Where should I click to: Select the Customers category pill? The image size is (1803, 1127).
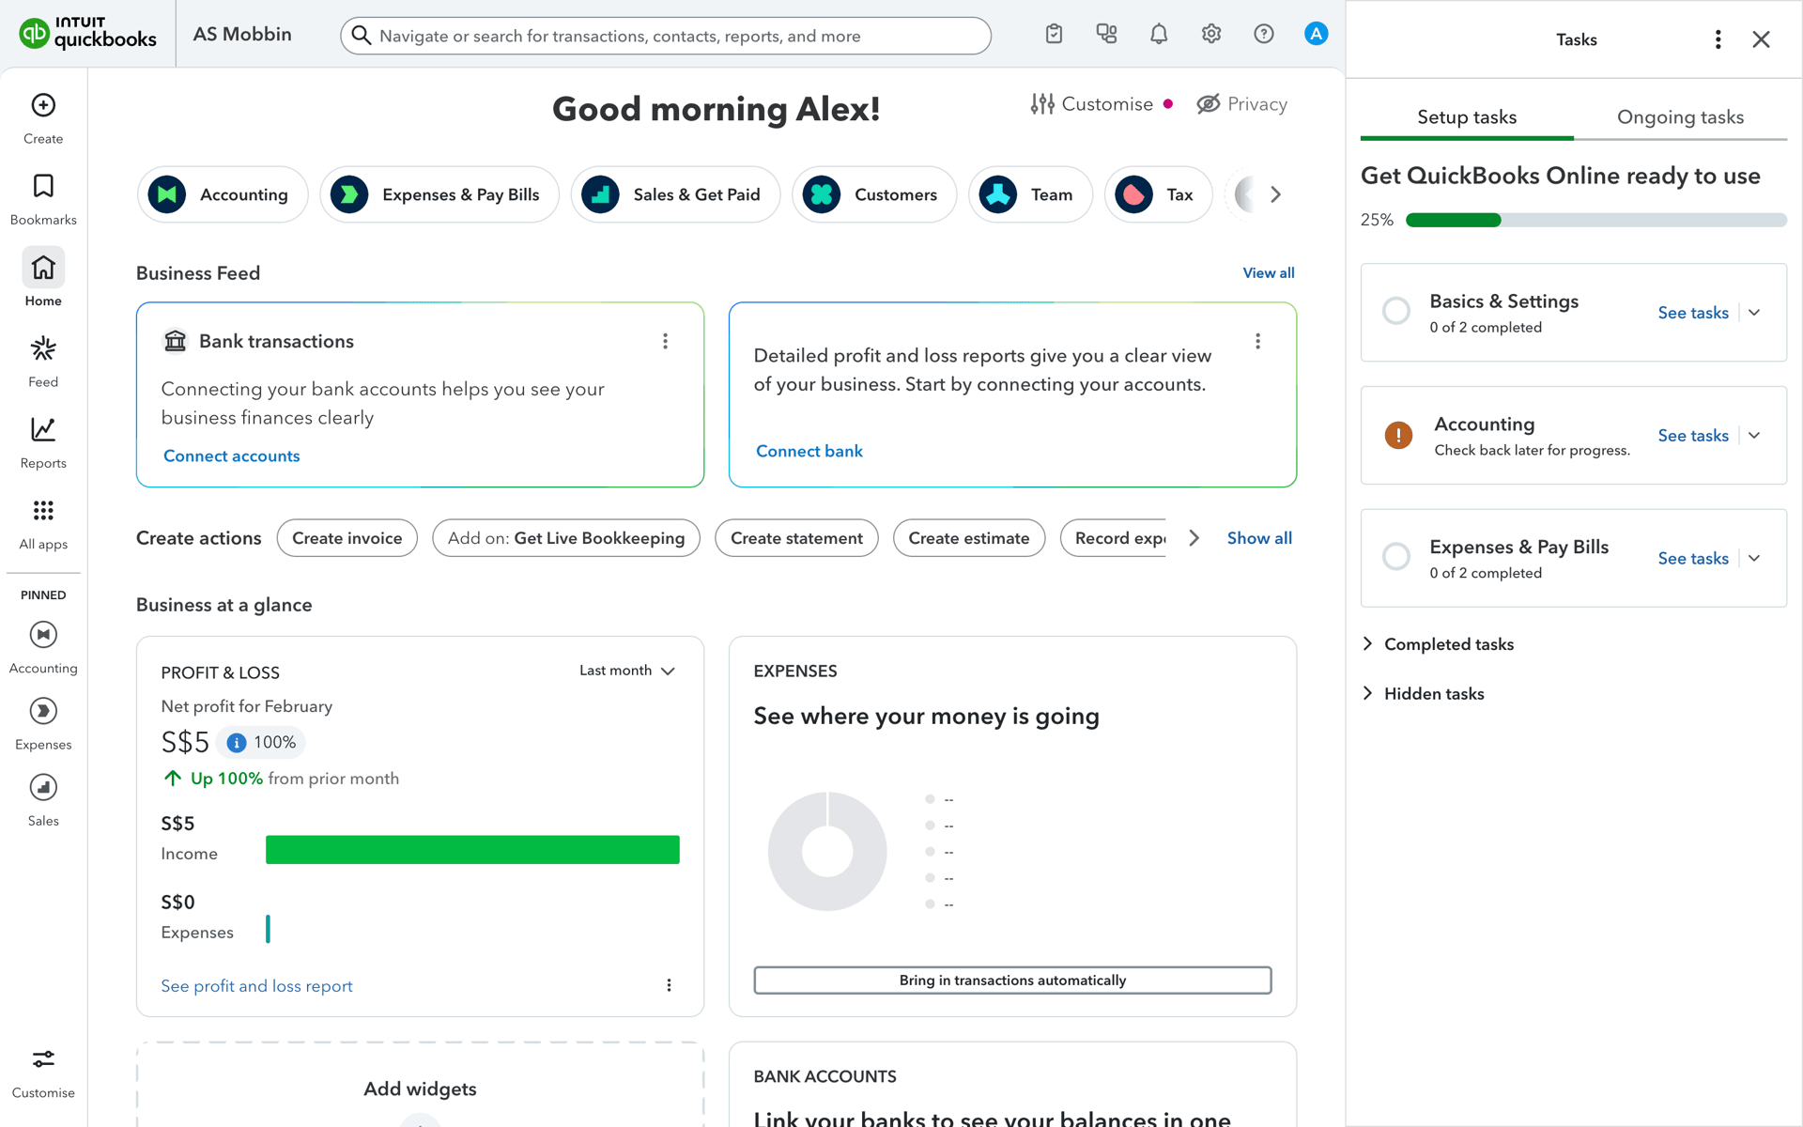coord(874,194)
